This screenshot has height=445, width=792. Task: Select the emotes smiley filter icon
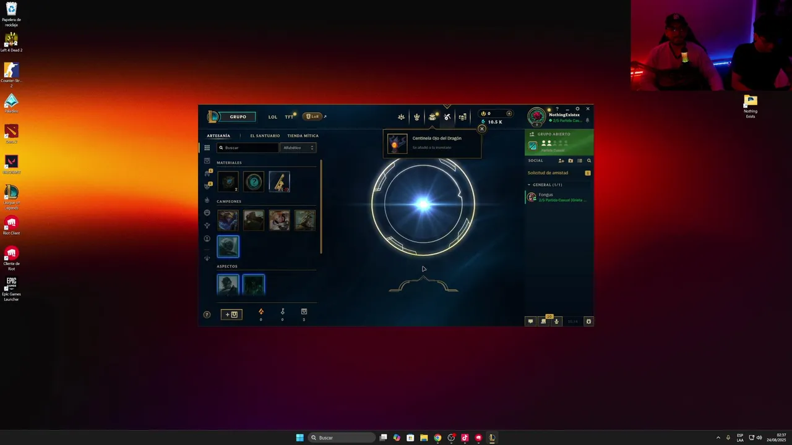207,213
